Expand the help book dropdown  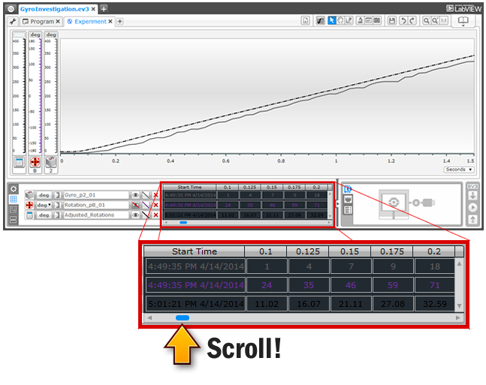point(463,22)
